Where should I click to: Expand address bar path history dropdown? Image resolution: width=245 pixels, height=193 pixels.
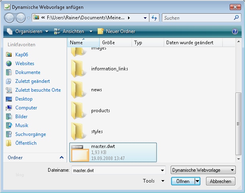point(145,18)
